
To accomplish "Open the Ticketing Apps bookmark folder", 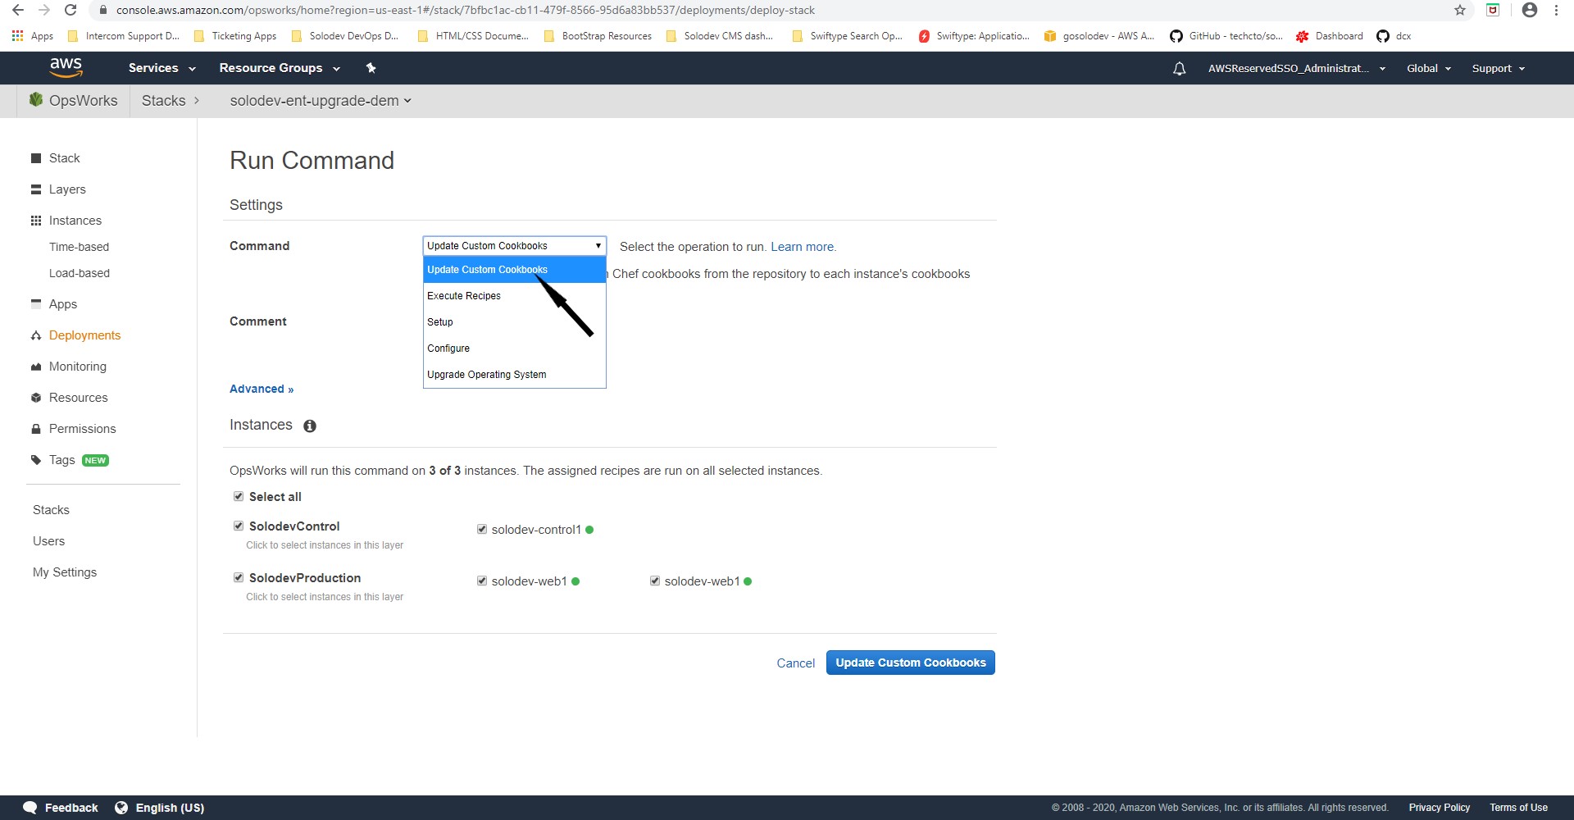I will (x=235, y=36).
